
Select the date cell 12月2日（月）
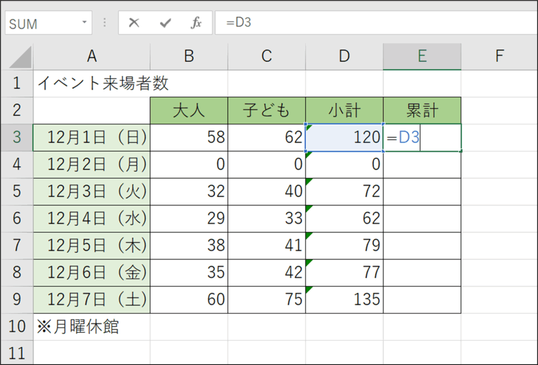pyautogui.click(x=91, y=165)
